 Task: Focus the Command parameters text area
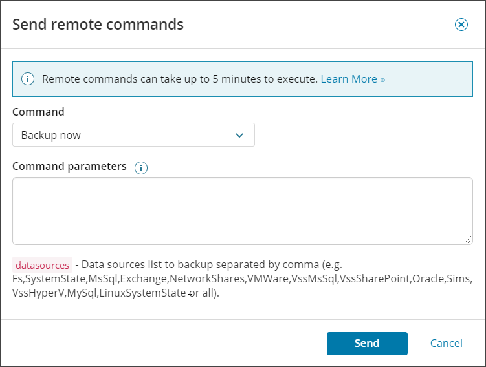(x=242, y=211)
